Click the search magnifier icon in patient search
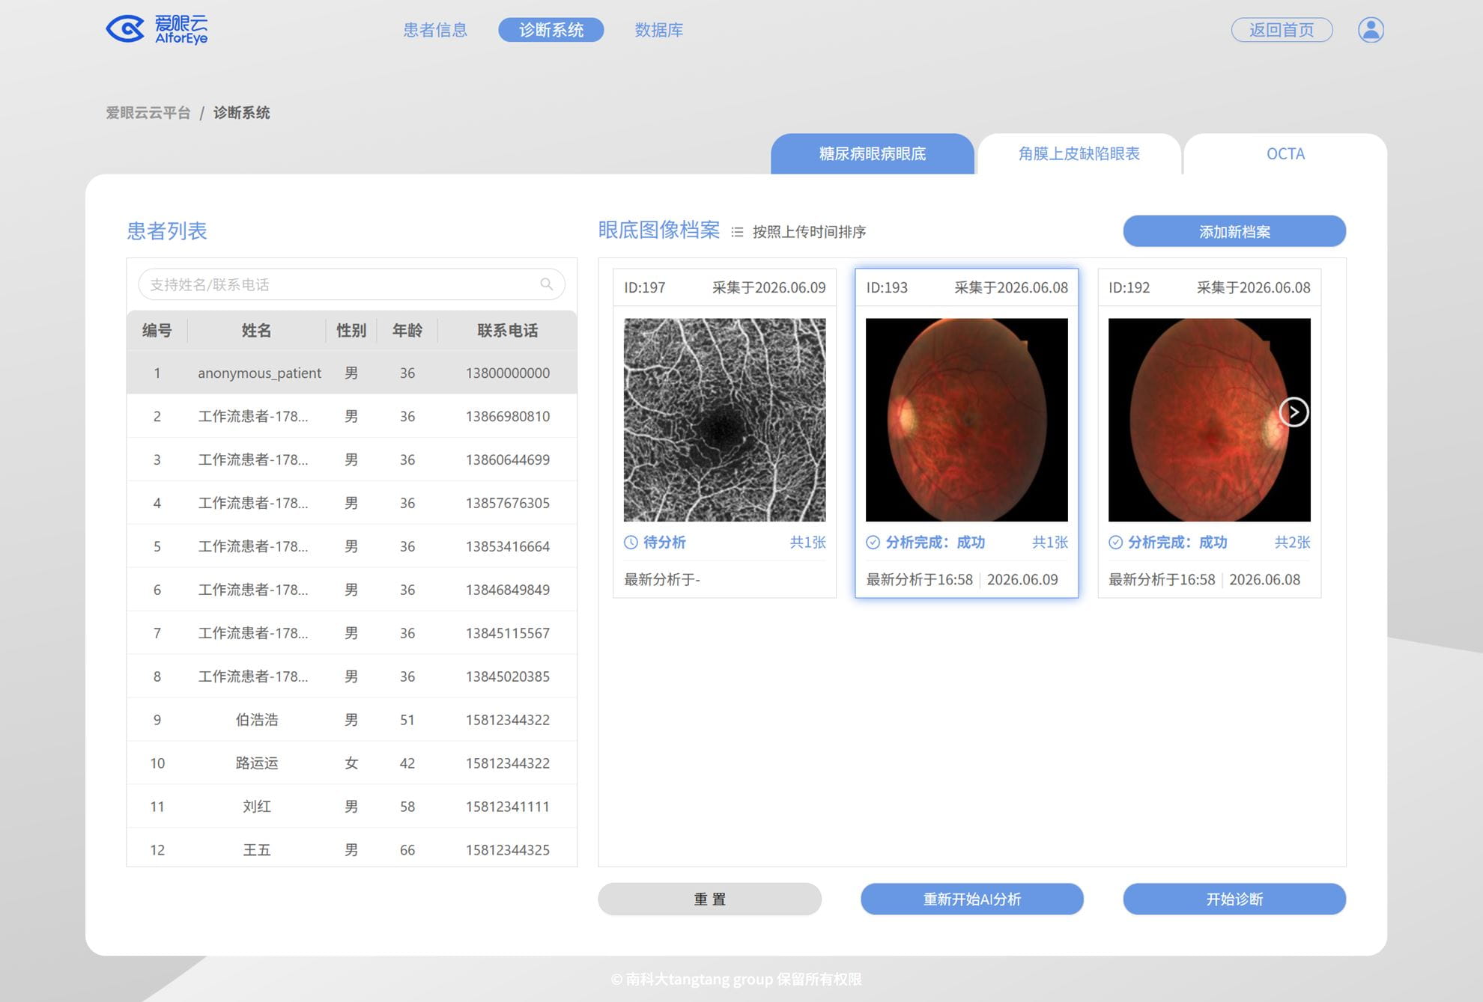This screenshot has height=1002, width=1483. [x=547, y=284]
